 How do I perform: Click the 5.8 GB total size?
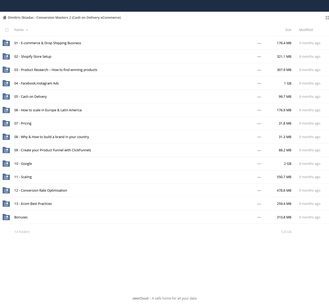click(x=286, y=232)
